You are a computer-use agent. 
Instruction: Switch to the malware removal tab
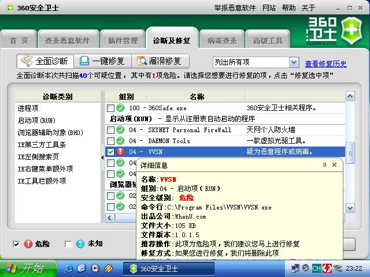68,40
